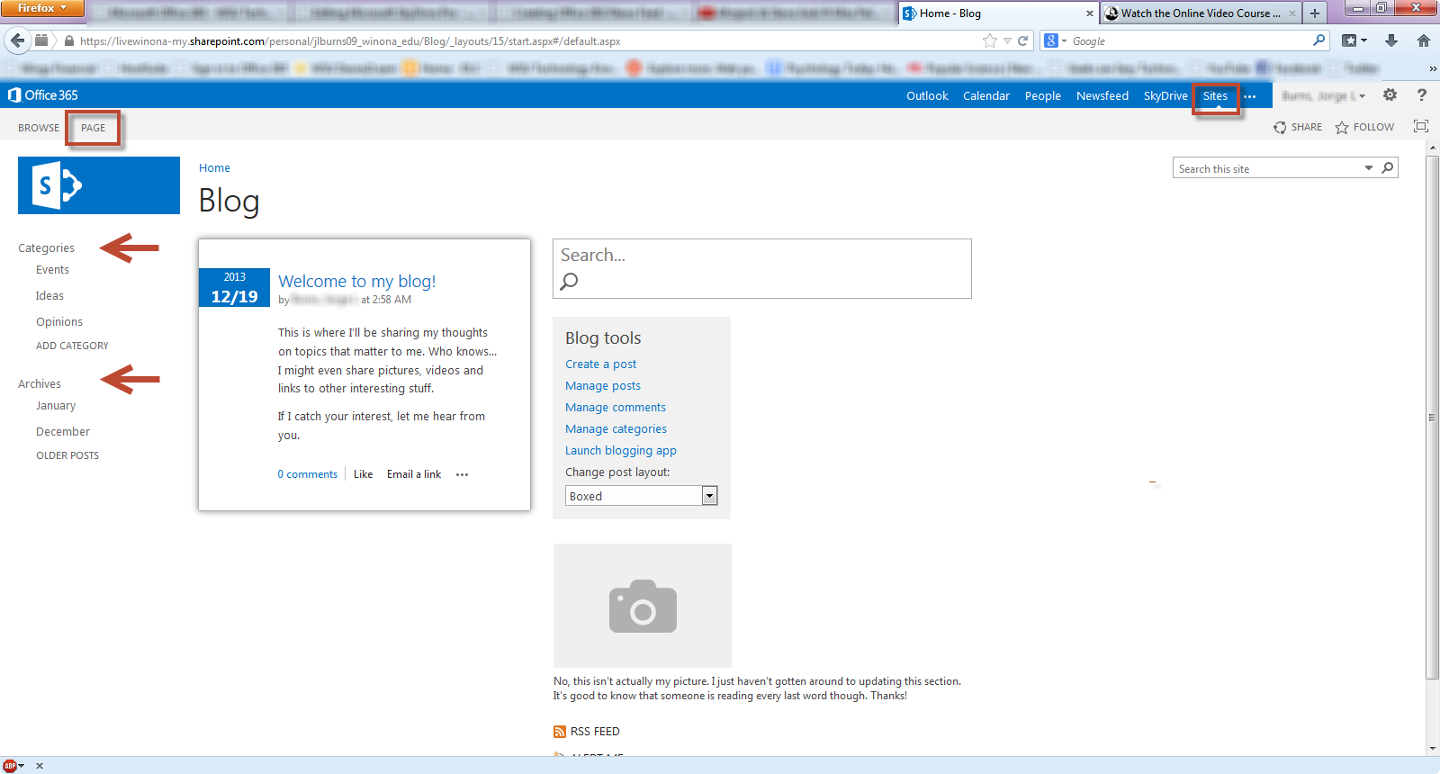Click the browser downloads arrow icon
1440x774 pixels.
(x=1391, y=40)
